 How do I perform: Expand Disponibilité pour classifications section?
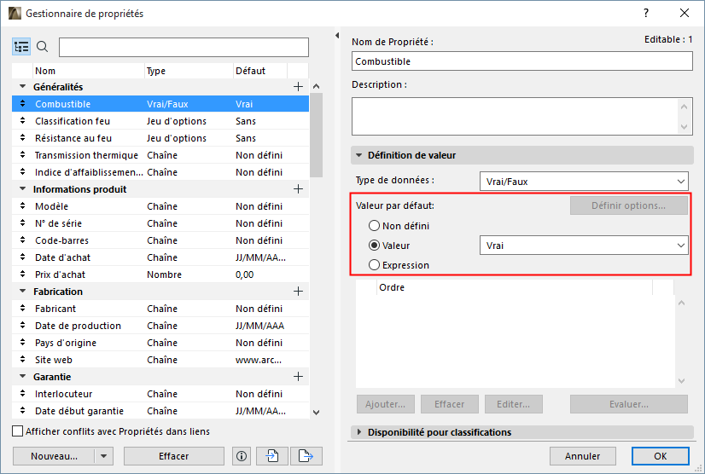358,432
